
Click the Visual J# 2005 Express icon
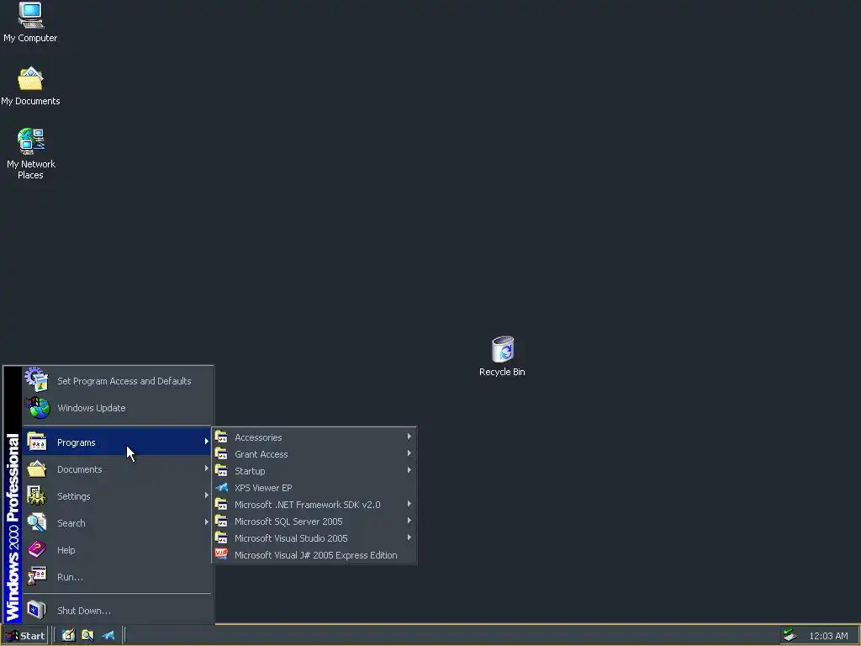point(221,554)
